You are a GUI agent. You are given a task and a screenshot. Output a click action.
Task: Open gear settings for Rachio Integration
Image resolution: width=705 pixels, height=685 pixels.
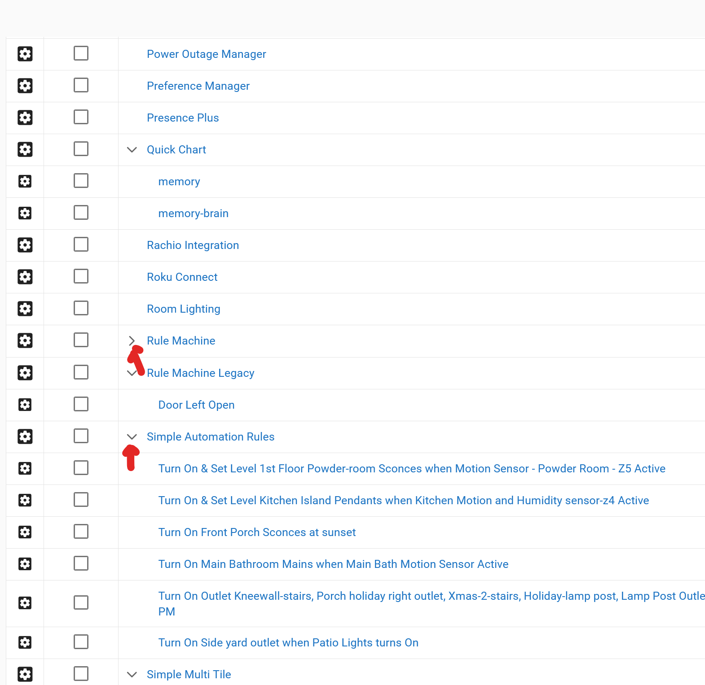pos(25,245)
